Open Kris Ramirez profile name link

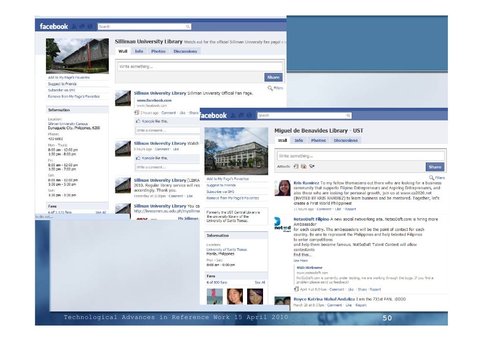click(306, 183)
